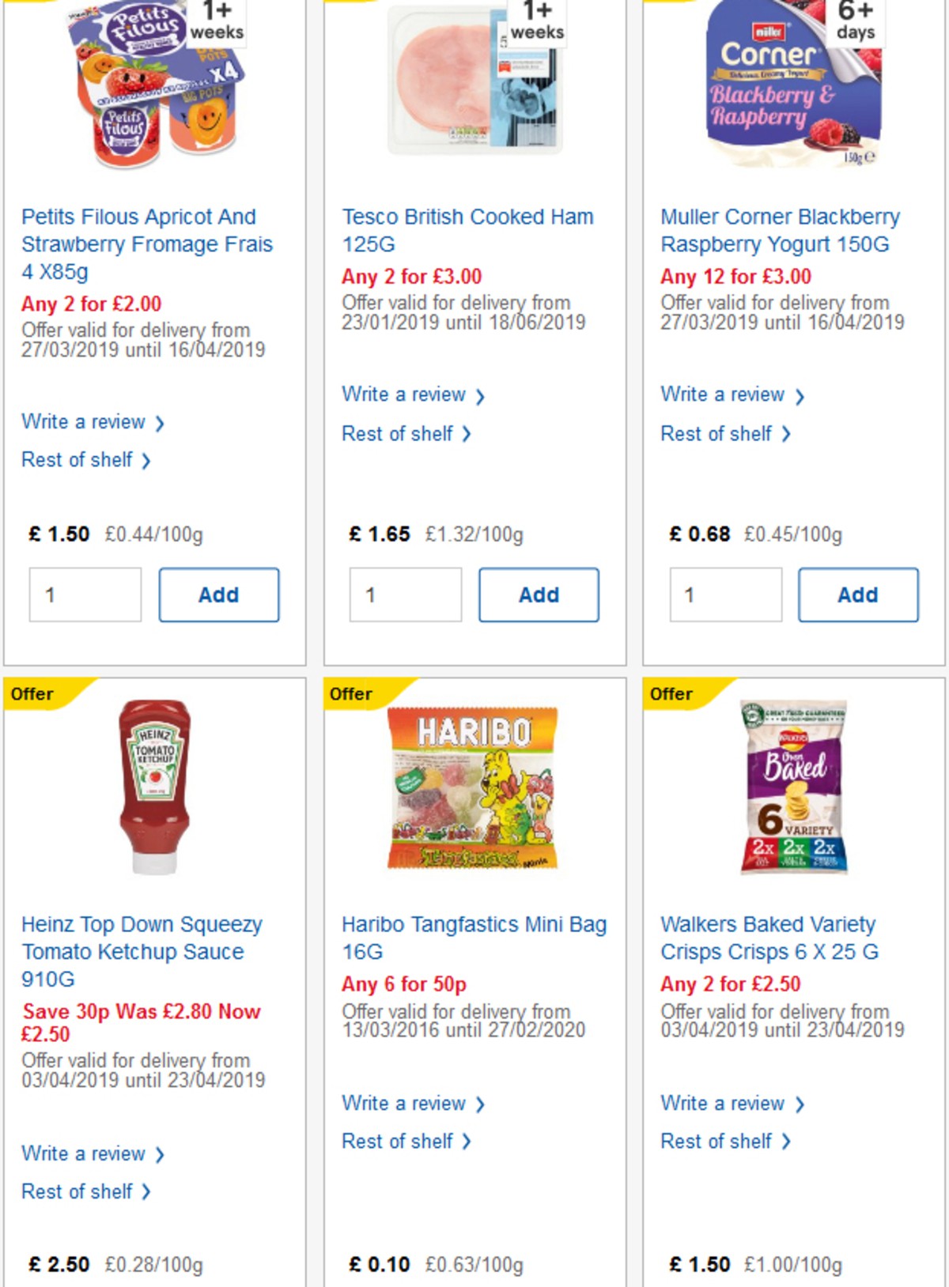Open Muller Corner Blackberry Raspberry product page
Screen dimensions: 949x1287
coord(780,230)
